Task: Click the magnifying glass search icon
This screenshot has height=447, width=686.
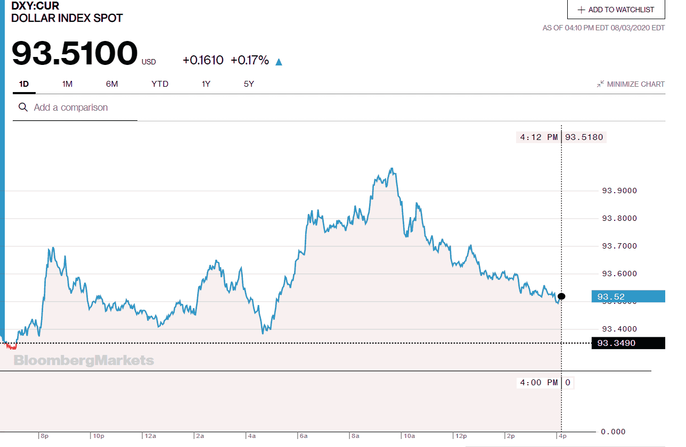Action: (23, 107)
